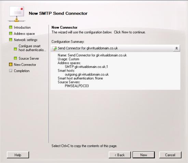
Task: Click the New button to create connector
Action: 144,155
